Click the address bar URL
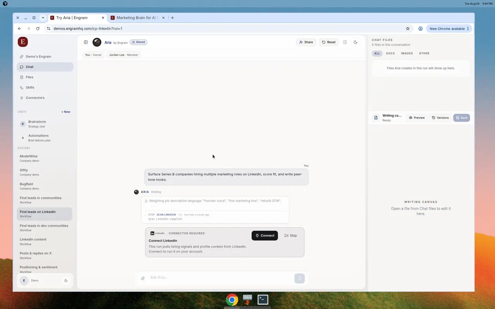Viewport: 495px width, 309px height. (x=88, y=29)
